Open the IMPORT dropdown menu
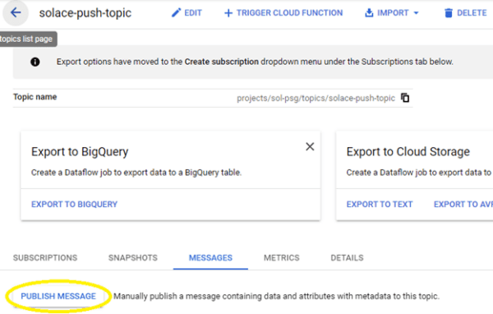 pyautogui.click(x=392, y=13)
